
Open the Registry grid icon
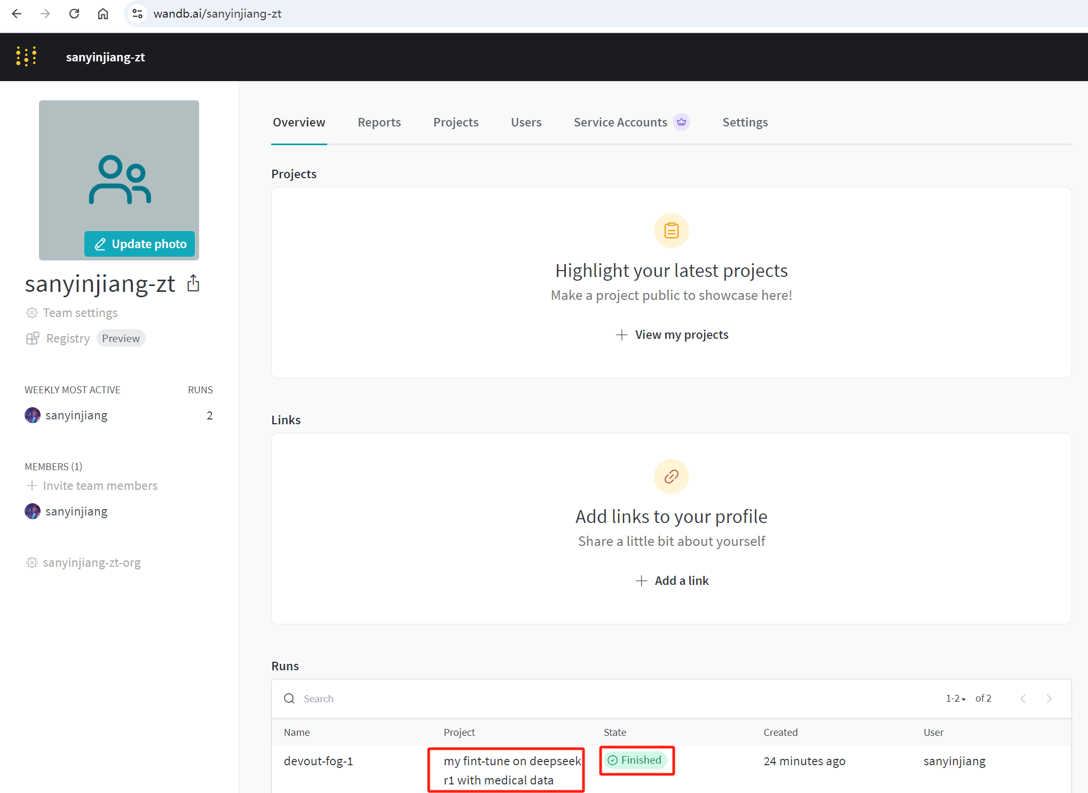(x=33, y=338)
